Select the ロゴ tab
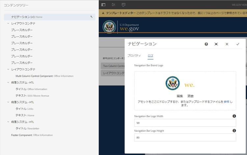 tap(151, 56)
